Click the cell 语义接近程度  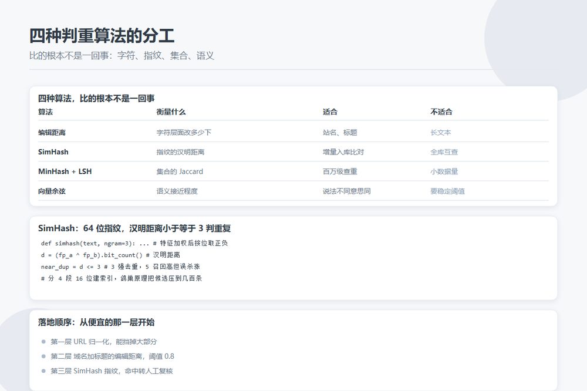[x=177, y=191]
